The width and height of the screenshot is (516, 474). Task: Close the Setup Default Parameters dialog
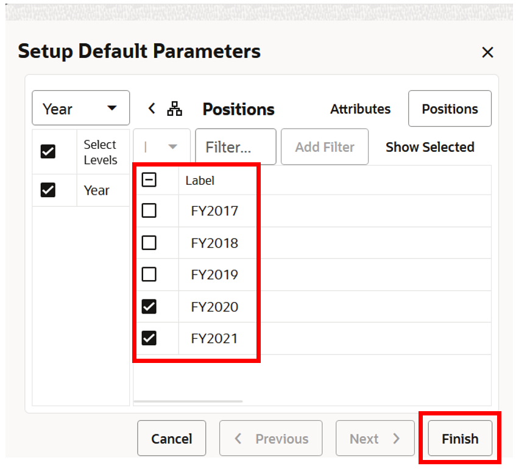(487, 52)
